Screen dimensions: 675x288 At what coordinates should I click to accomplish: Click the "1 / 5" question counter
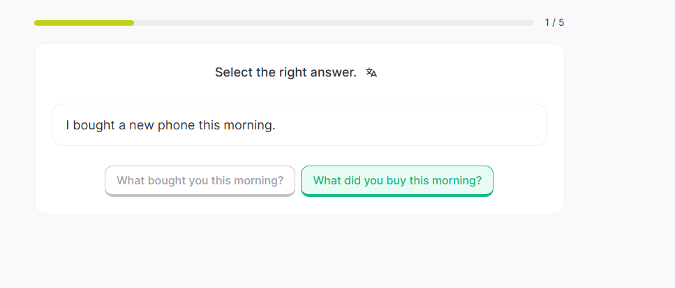(554, 22)
